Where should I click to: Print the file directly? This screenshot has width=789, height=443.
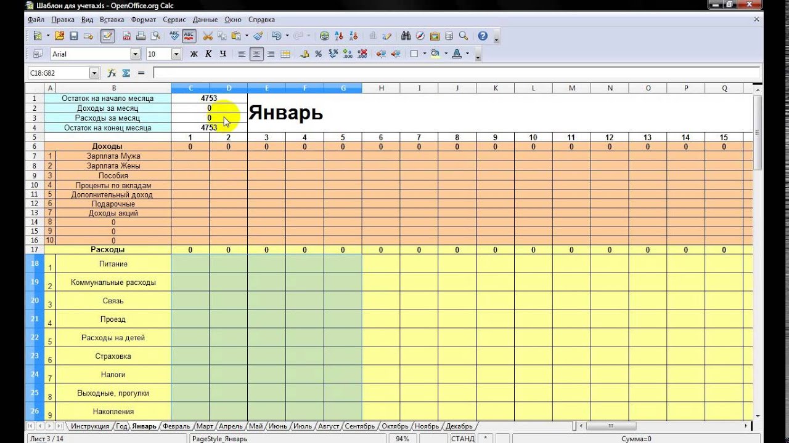pyautogui.click(x=141, y=36)
